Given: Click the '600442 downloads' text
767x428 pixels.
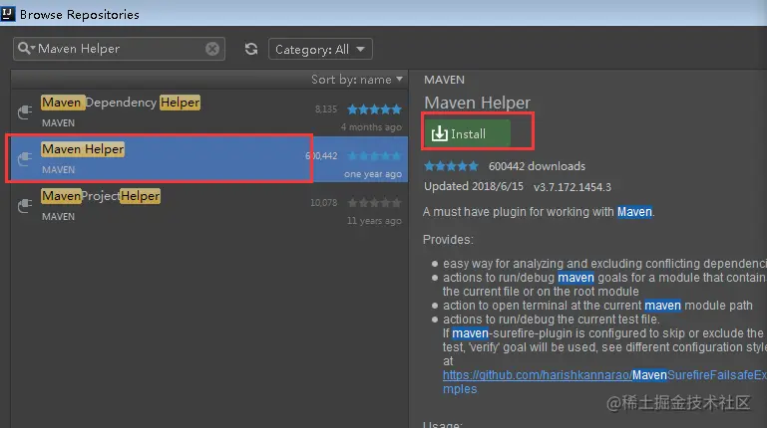Looking at the screenshot, I should tap(537, 166).
